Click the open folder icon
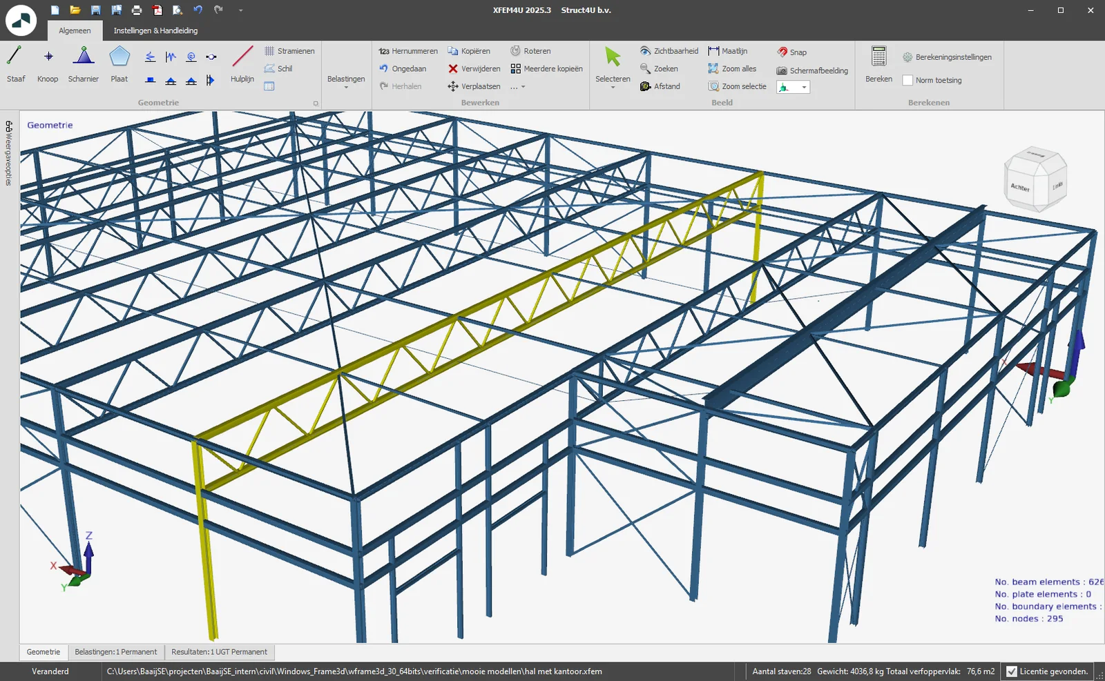Viewport: 1105px width, 681px height. tap(75, 10)
